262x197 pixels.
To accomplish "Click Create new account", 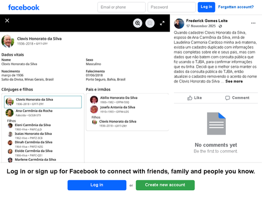I will pos(165,185).
